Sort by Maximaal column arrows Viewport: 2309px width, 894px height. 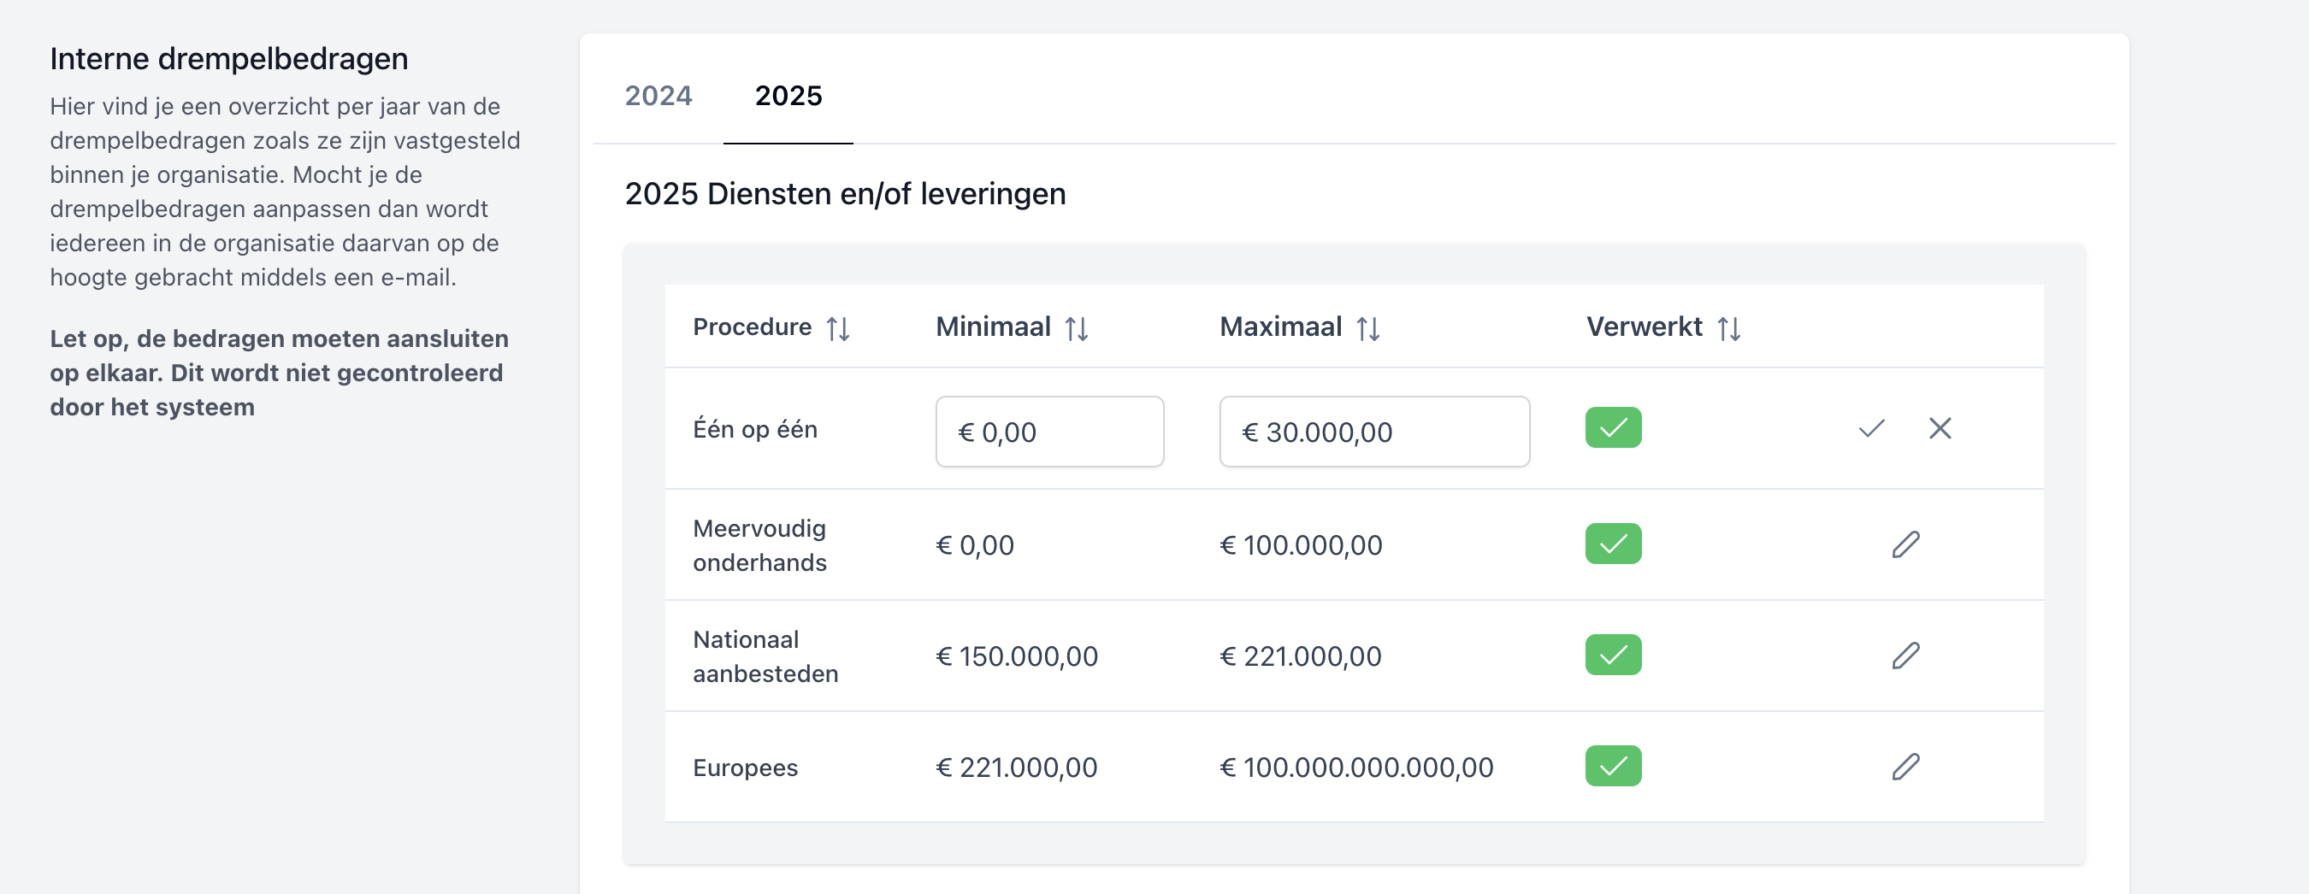click(x=1367, y=329)
